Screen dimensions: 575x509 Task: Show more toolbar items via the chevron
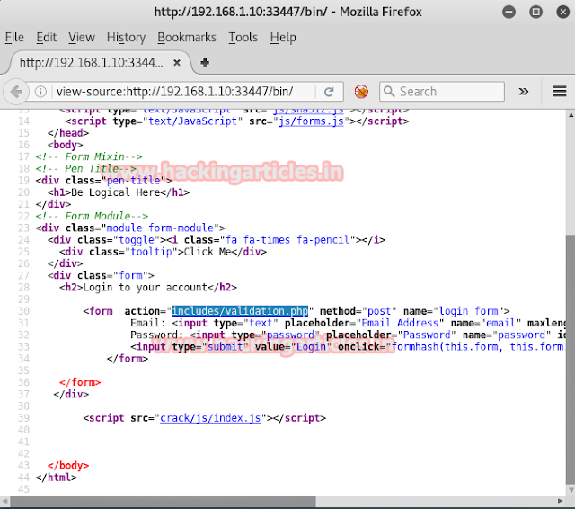pos(524,92)
